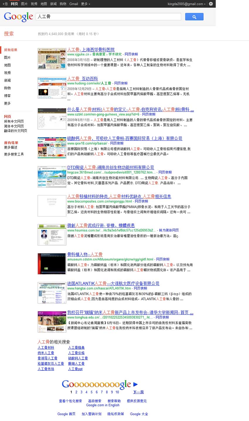Open 搜索帮助 link

tap(114, 401)
